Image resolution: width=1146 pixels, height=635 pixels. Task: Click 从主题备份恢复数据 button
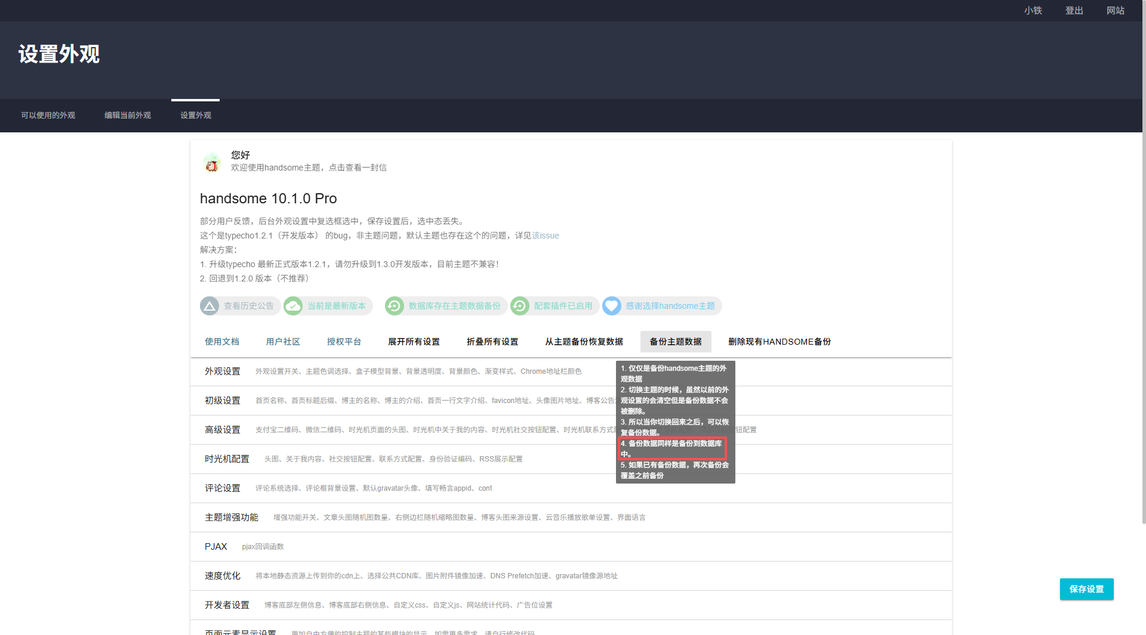point(584,342)
